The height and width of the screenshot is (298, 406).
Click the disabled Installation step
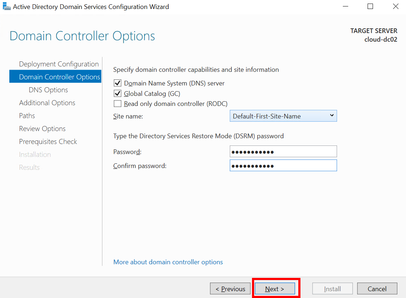[x=35, y=155]
